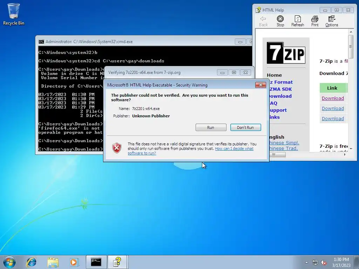
Task: Minimize the Verifying 7z2201-x64.exe window
Action: (222, 73)
